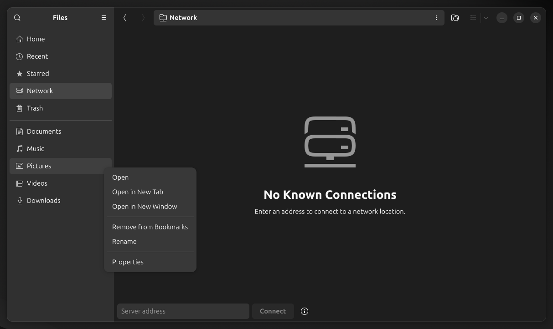The width and height of the screenshot is (553, 329).
Task: Click the search magnifier icon
Action: [17, 18]
